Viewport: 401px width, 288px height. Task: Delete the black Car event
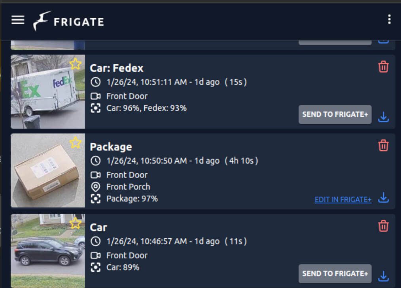[x=383, y=226]
